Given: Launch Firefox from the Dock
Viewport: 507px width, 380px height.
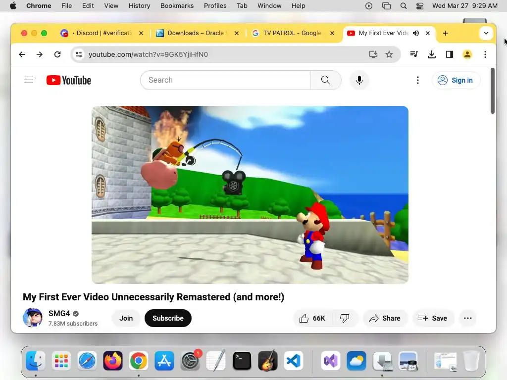Looking at the screenshot, I should [x=113, y=361].
